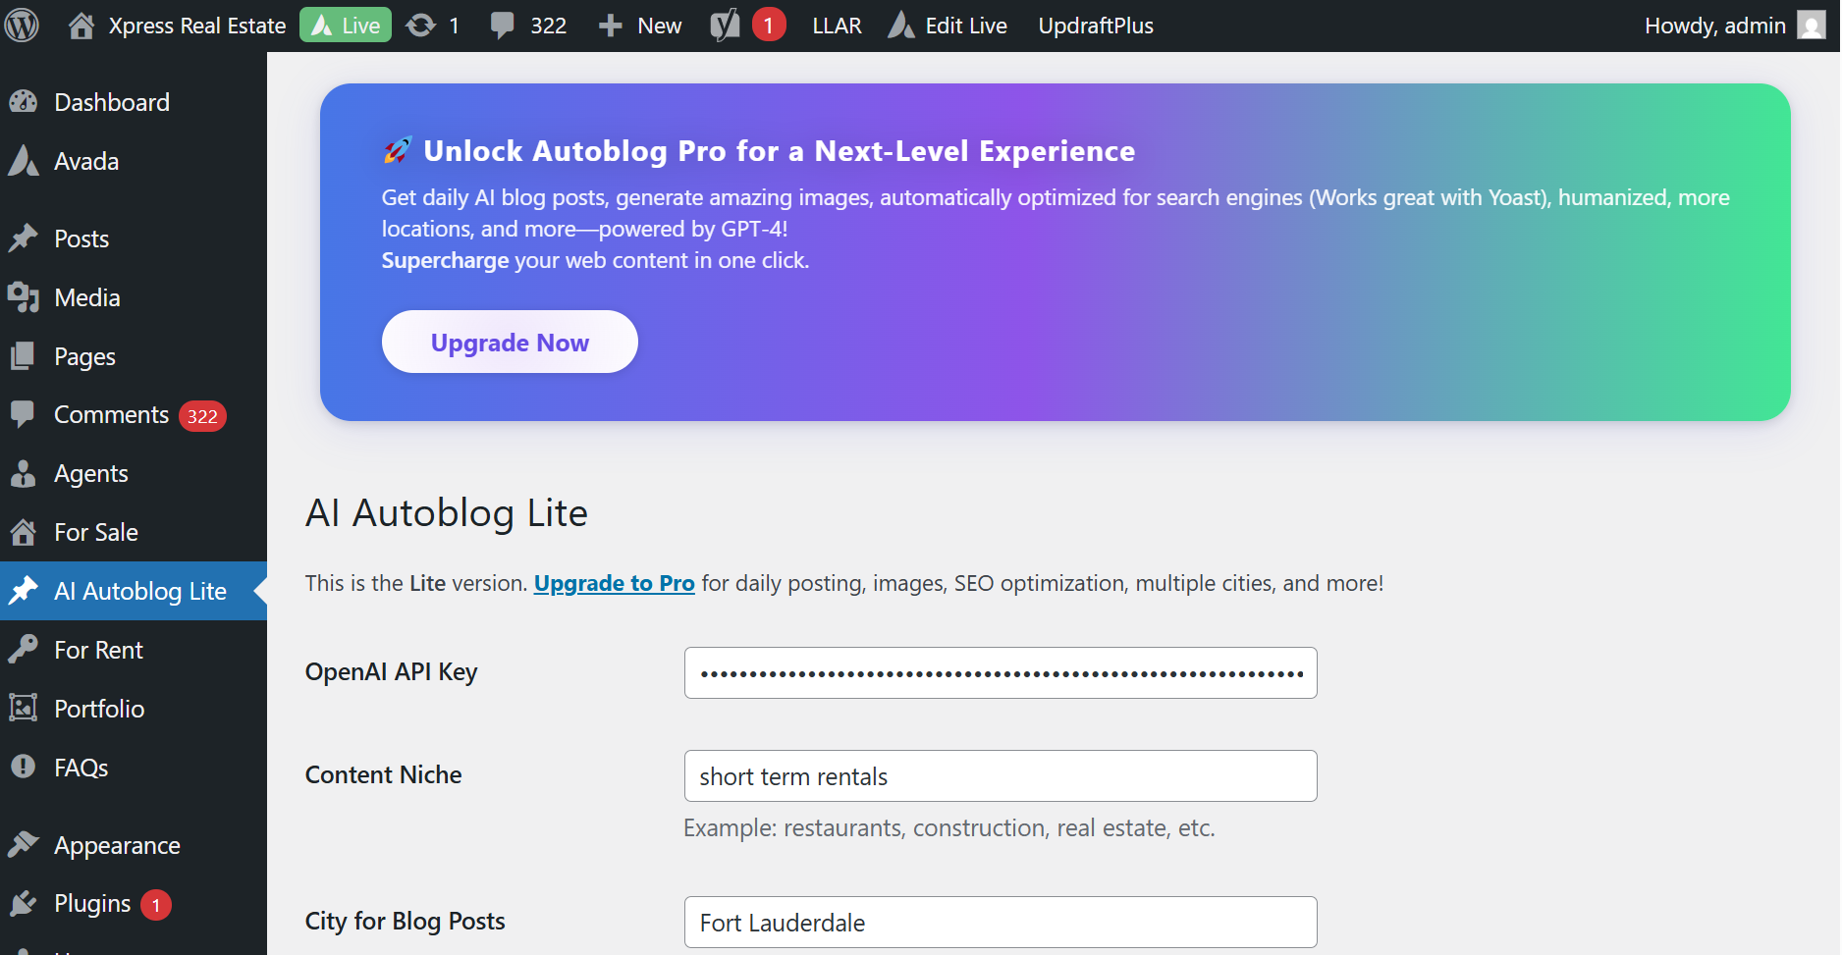Click the City for Blog Posts label
Image resolution: width=1842 pixels, height=955 pixels.
[x=405, y=921]
